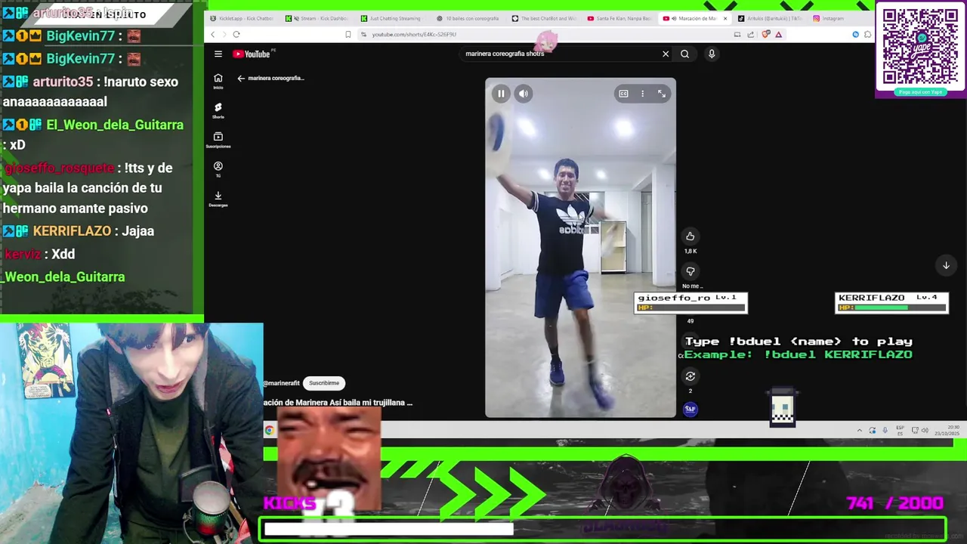
Task: Click gioseffo_ro HP bar in duel overlay
Action: pyautogui.click(x=690, y=308)
